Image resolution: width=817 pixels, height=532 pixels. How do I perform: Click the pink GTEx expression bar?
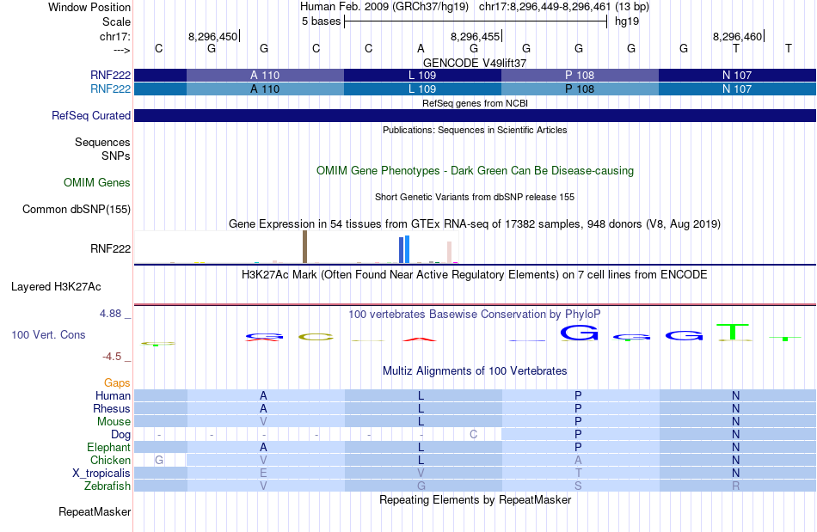pos(449,253)
